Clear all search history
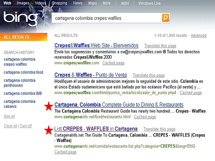 [x=10, y=126]
